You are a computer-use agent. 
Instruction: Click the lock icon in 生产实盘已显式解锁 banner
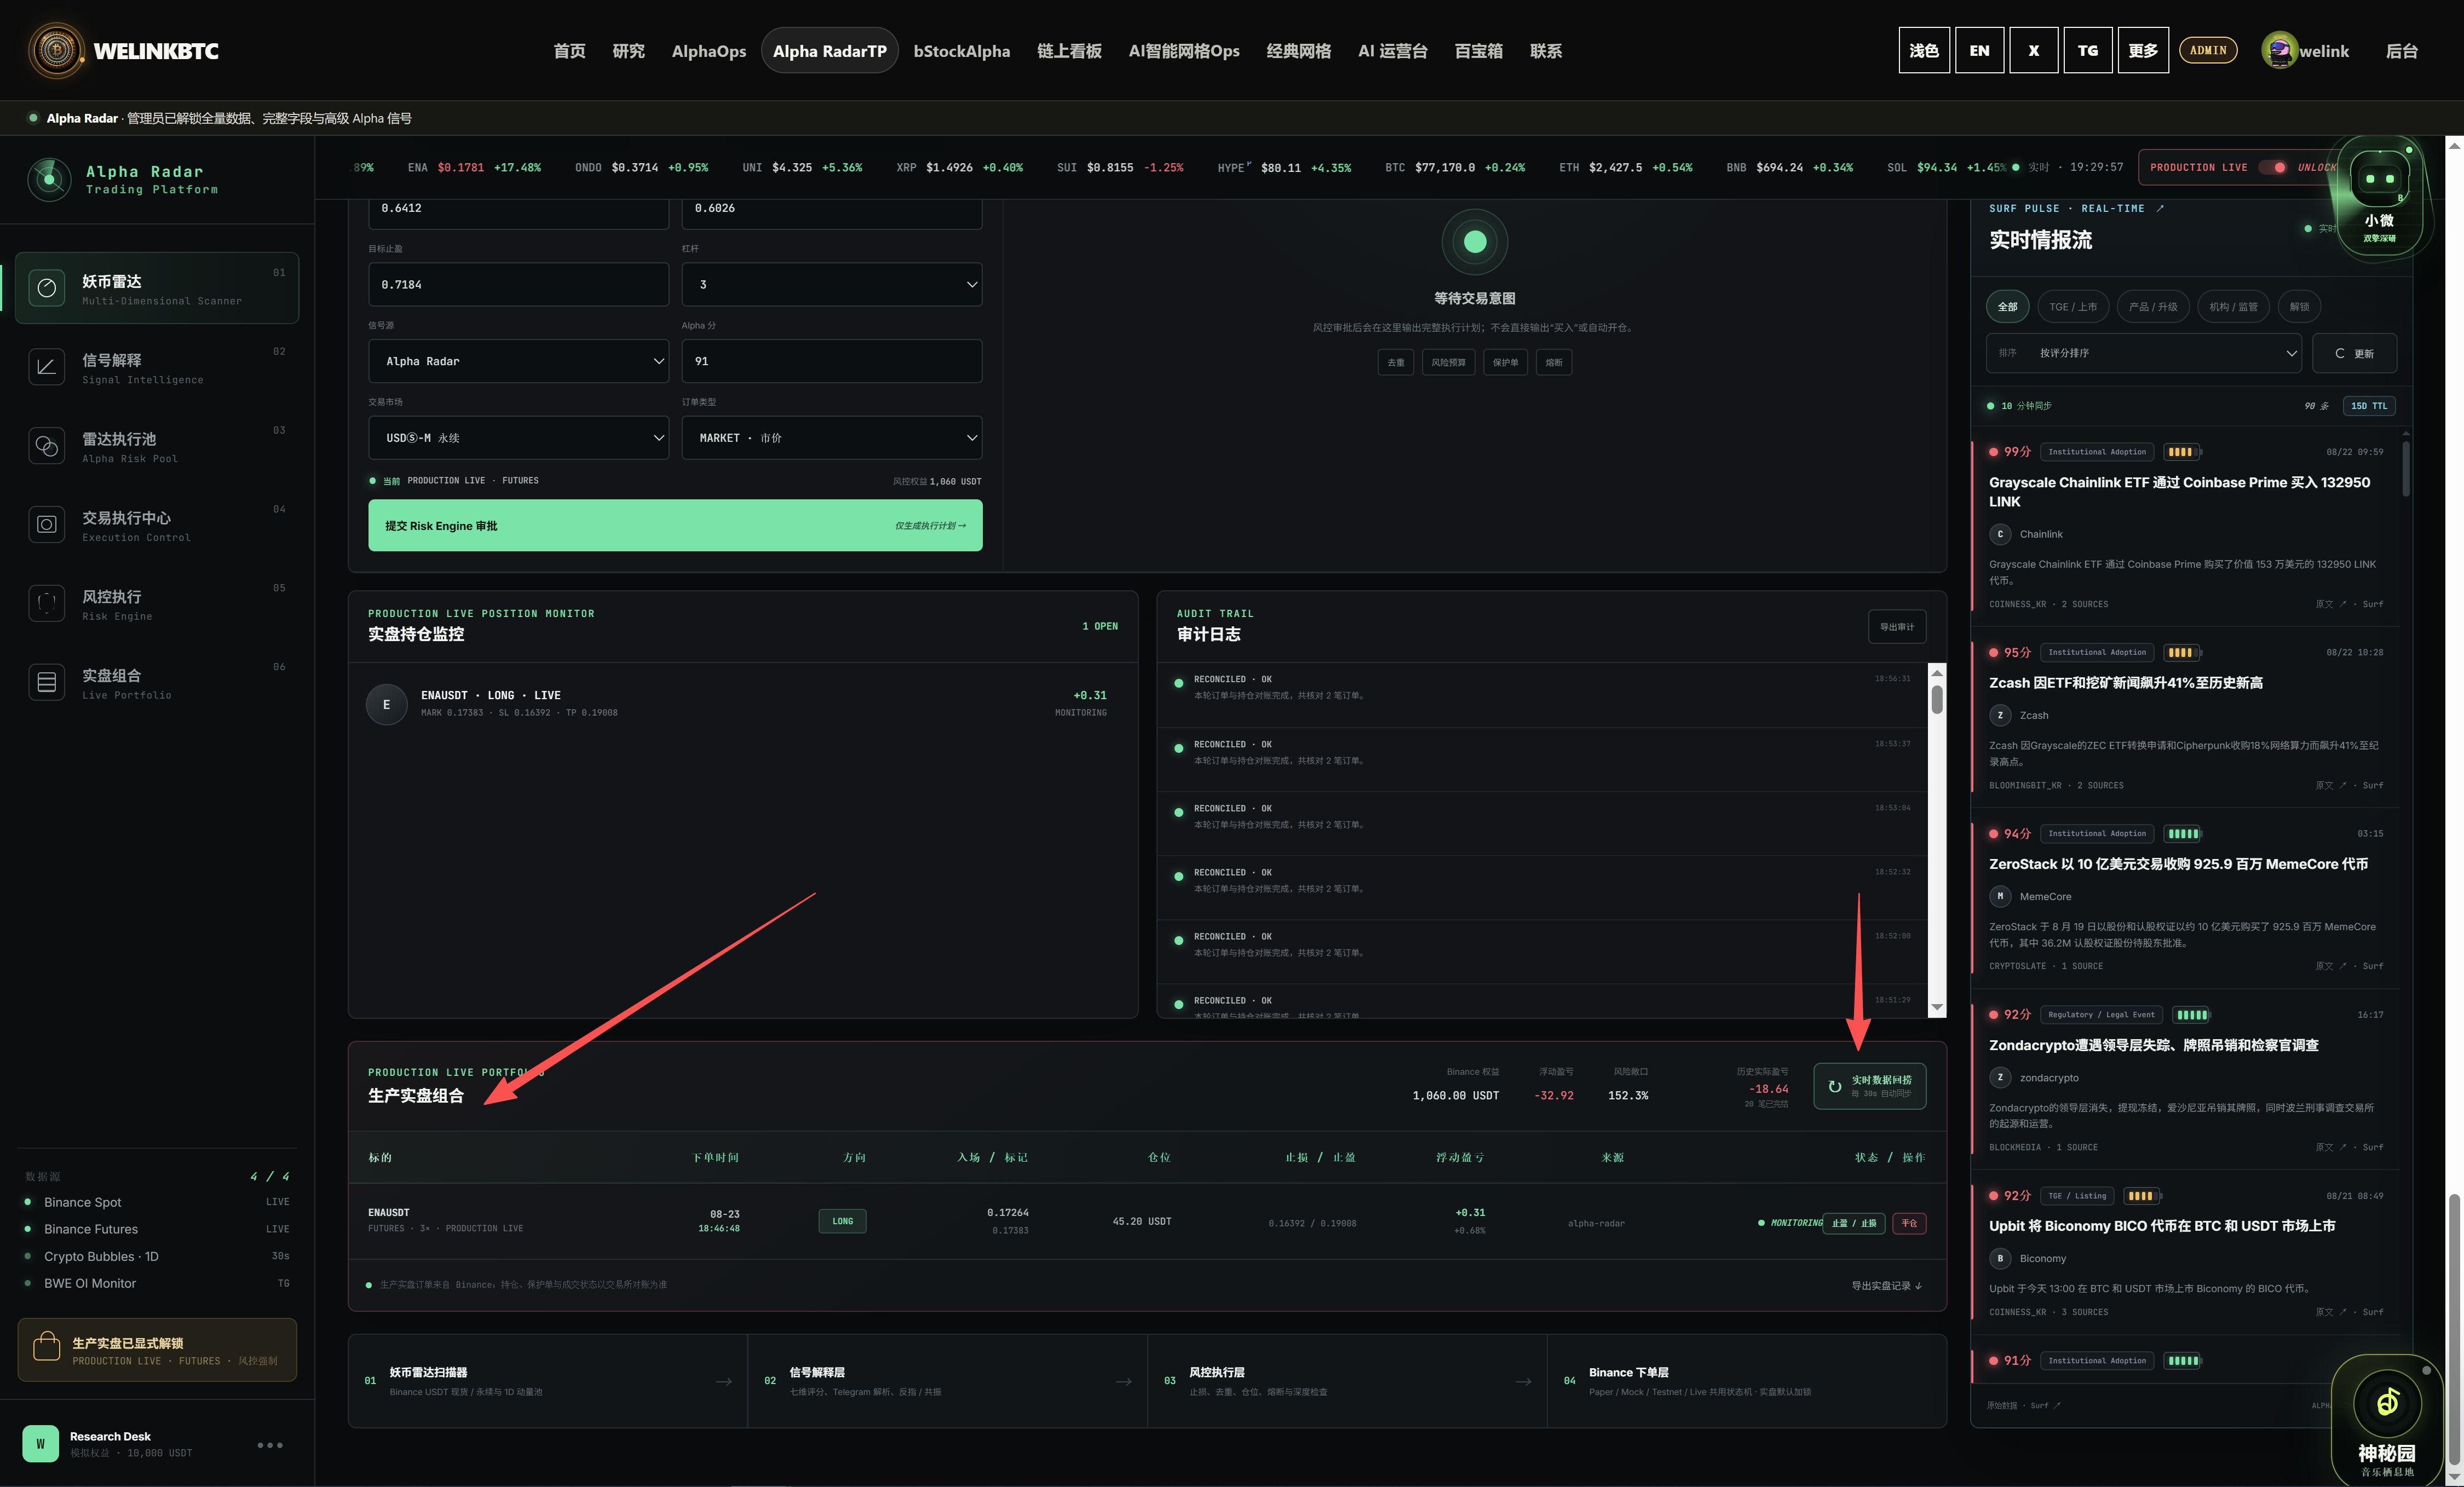46,1348
